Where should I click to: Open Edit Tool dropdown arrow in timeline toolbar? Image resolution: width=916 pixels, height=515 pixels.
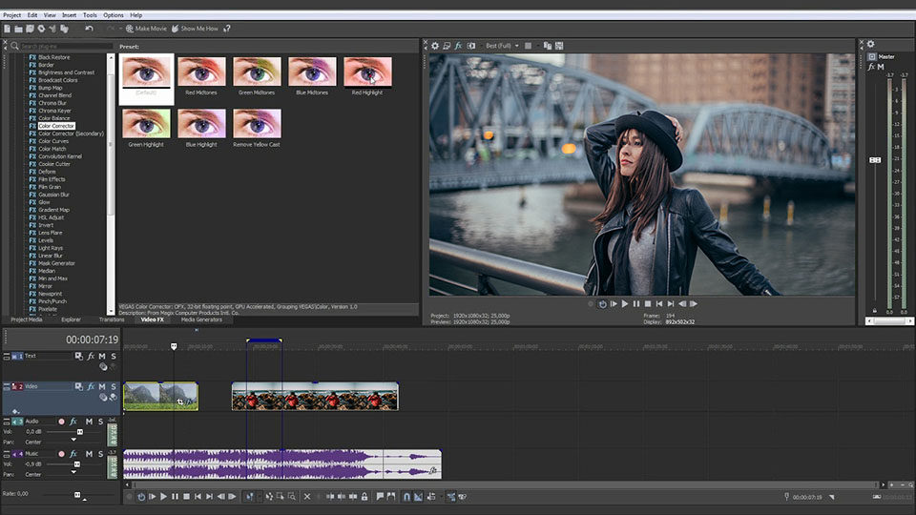(x=259, y=497)
